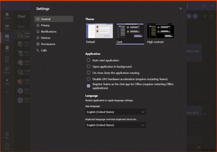217x152 pixels.
Task: Go back with the navigation arrow
Action: pos(4,6)
